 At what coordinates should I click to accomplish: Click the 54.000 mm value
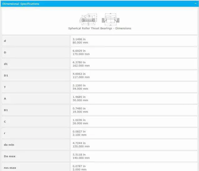pyautogui.click(x=80, y=89)
